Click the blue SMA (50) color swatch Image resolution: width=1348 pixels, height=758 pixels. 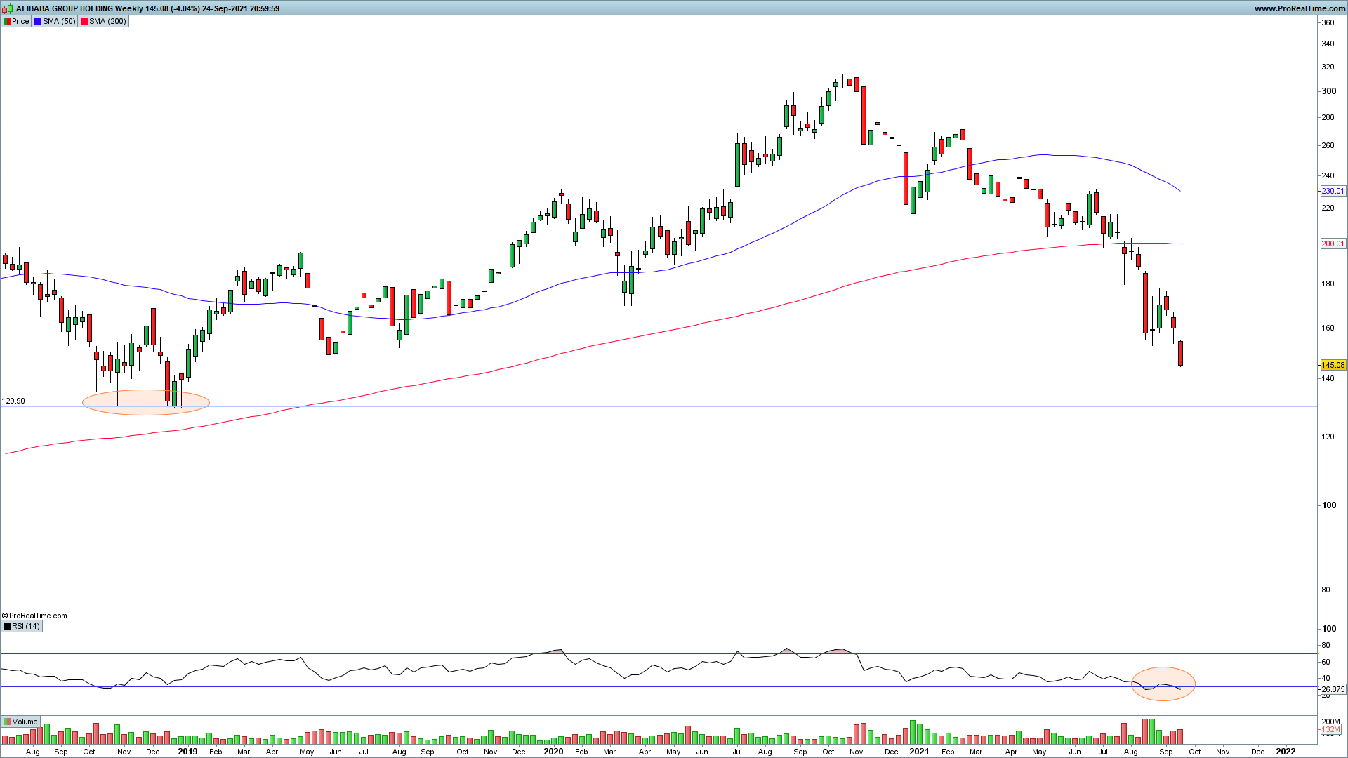[x=38, y=21]
